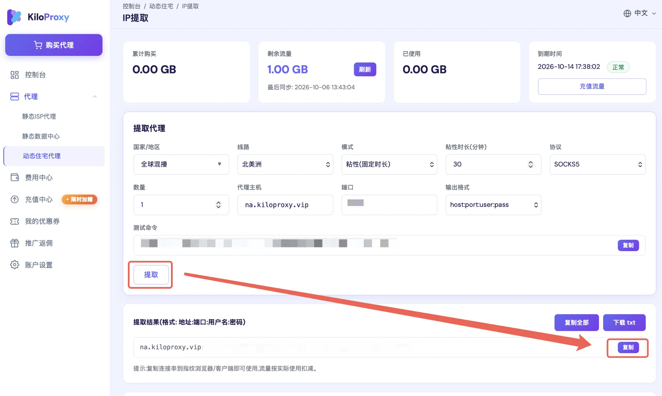Open 静态数据中心 in the sidebar
This screenshot has width=662, height=396.
pos(41,136)
